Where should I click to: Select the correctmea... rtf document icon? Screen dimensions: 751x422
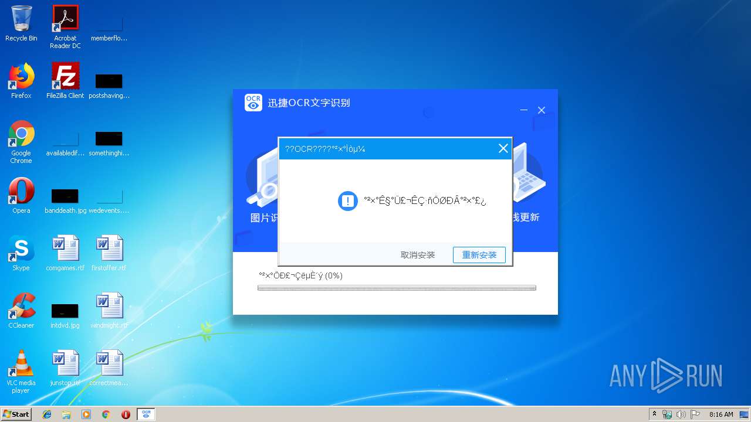pos(109,368)
